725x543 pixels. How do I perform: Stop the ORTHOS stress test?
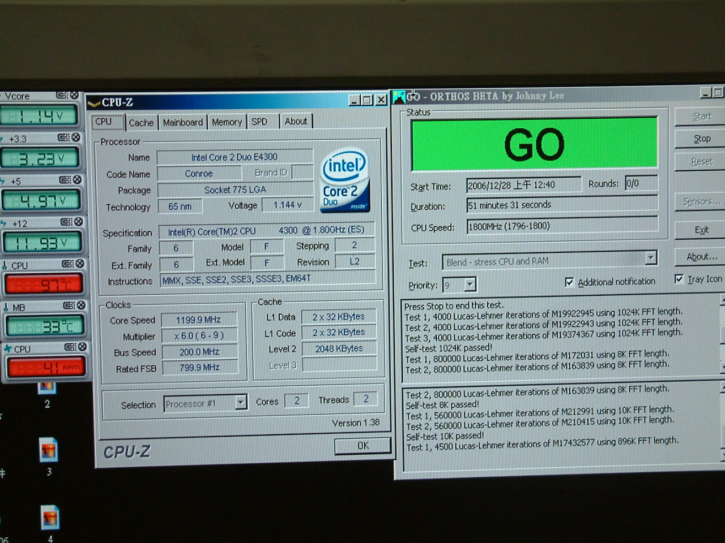coord(702,139)
